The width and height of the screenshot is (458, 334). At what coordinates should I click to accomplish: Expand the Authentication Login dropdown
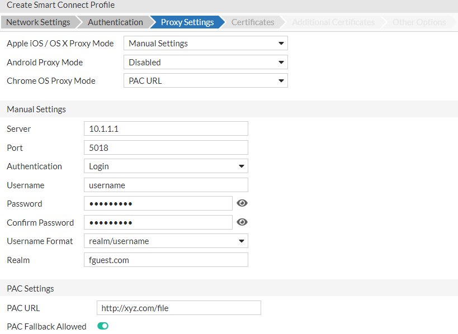[166, 166]
